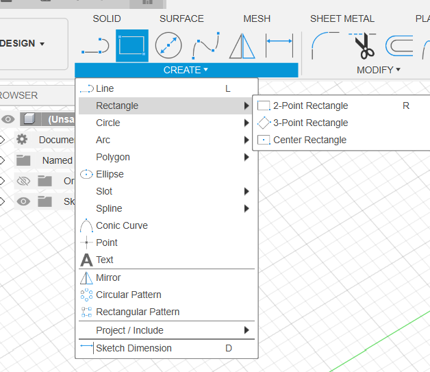The image size is (430, 372).
Task: Select Point from the Create menu
Action: pyautogui.click(x=167, y=243)
